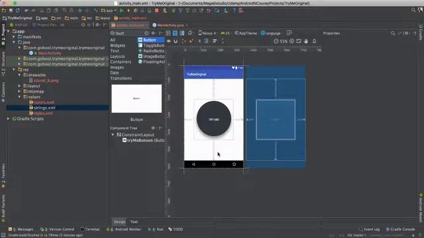The image size is (424, 238).
Task: Show Blueprint surface view icon
Action: [175, 33]
